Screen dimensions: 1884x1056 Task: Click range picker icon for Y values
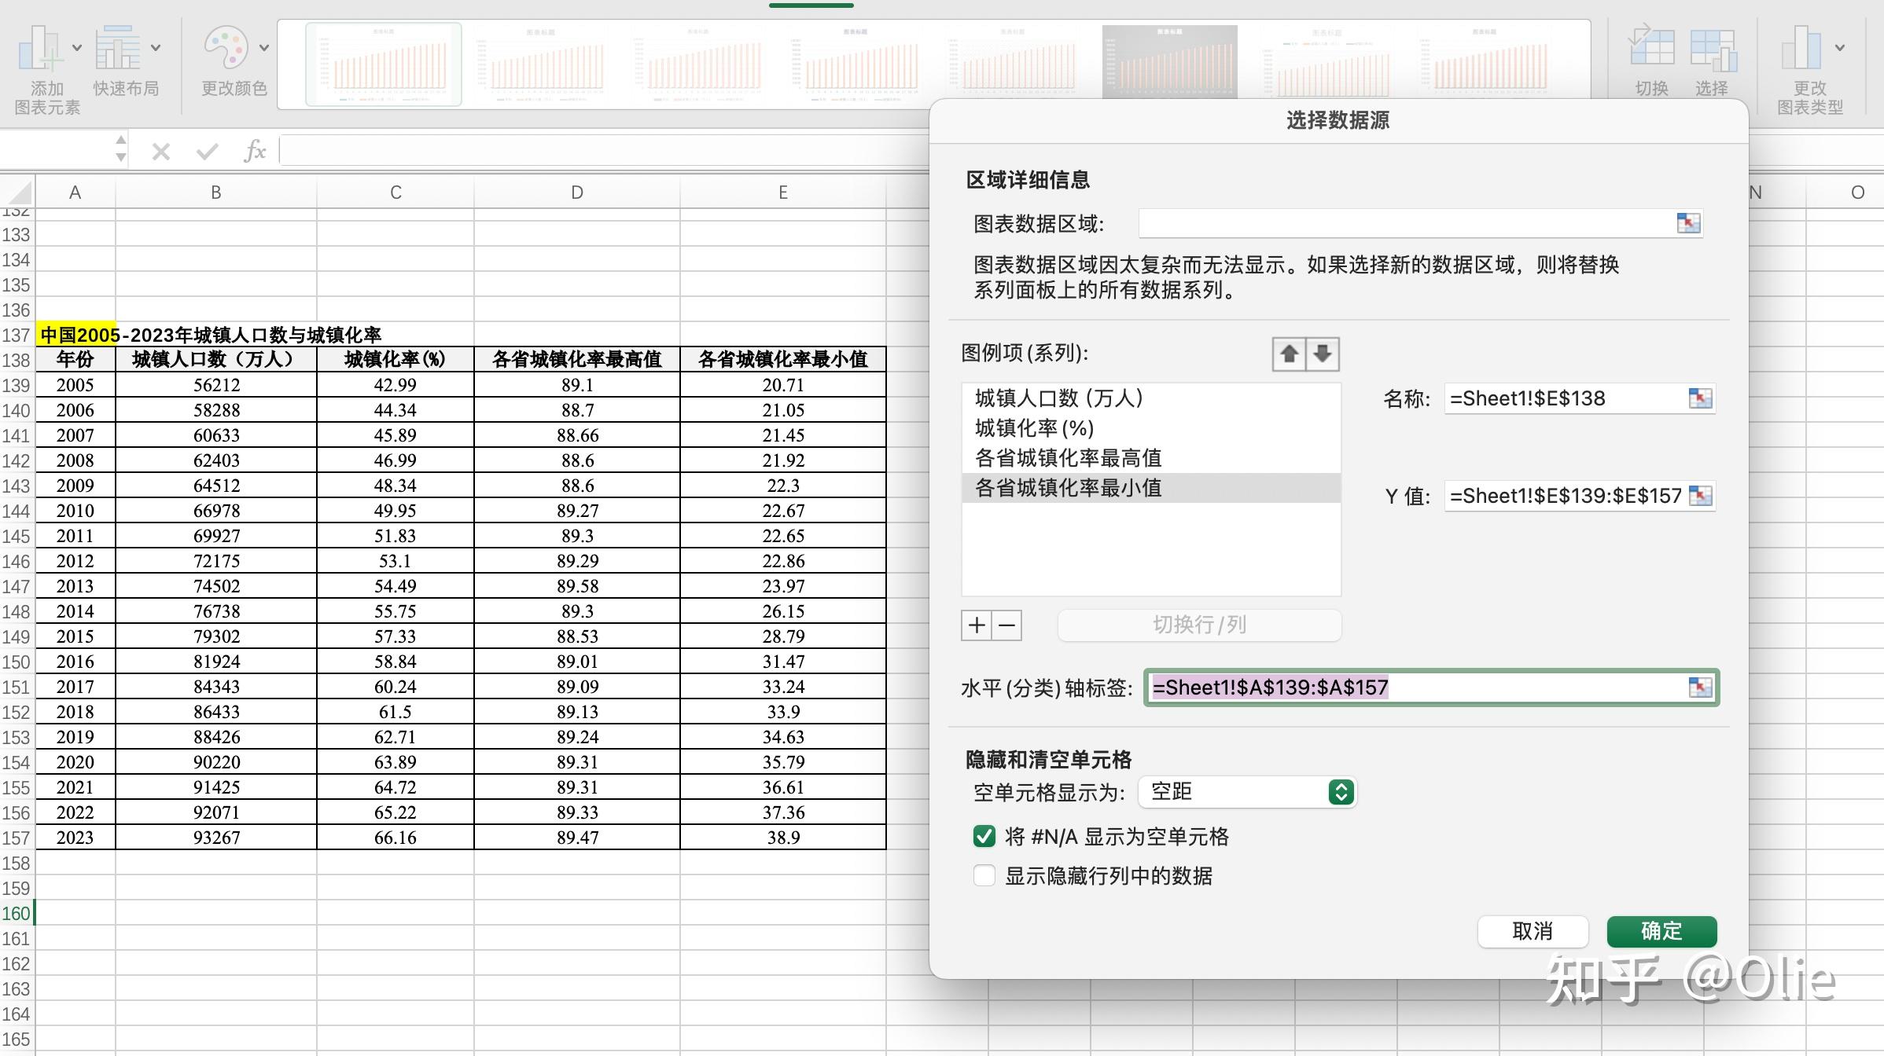(x=1699, y=496)
